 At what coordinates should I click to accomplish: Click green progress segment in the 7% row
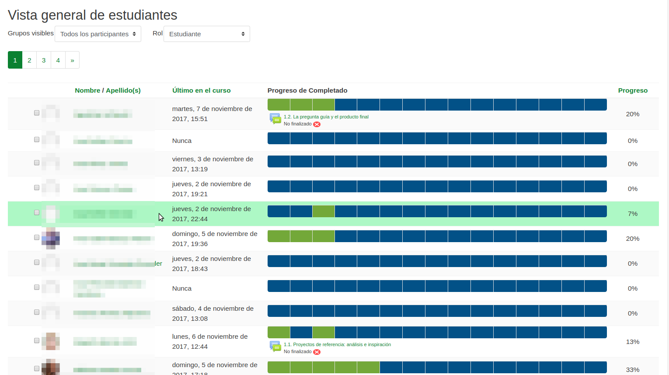[x=324, y=212]
